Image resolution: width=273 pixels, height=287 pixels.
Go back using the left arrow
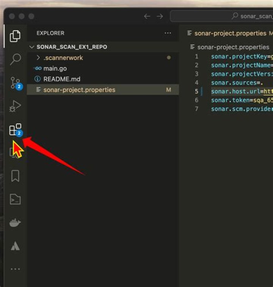147,16
